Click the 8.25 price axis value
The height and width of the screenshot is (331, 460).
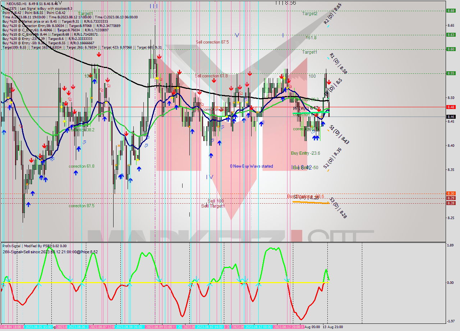point(450,218)
